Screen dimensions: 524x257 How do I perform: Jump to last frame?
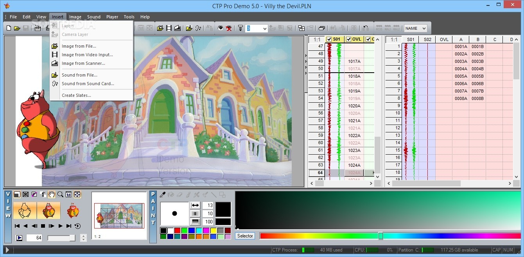click(69, 226)
